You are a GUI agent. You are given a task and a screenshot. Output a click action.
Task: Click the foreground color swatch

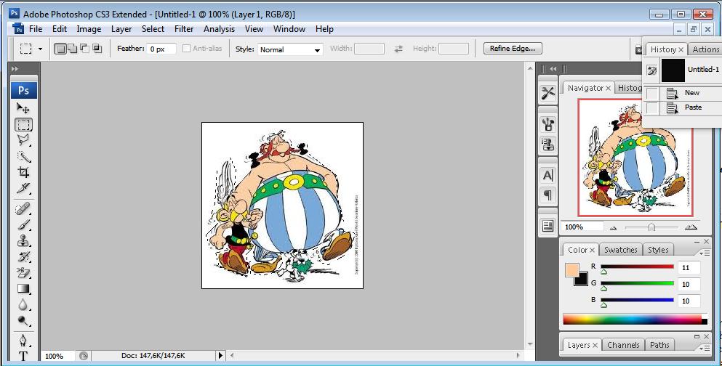(x=572, y=270)
